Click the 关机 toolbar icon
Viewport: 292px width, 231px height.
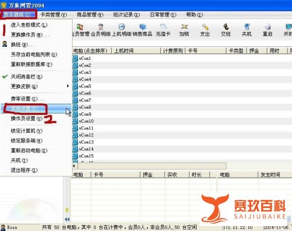(x=247, y=27)
